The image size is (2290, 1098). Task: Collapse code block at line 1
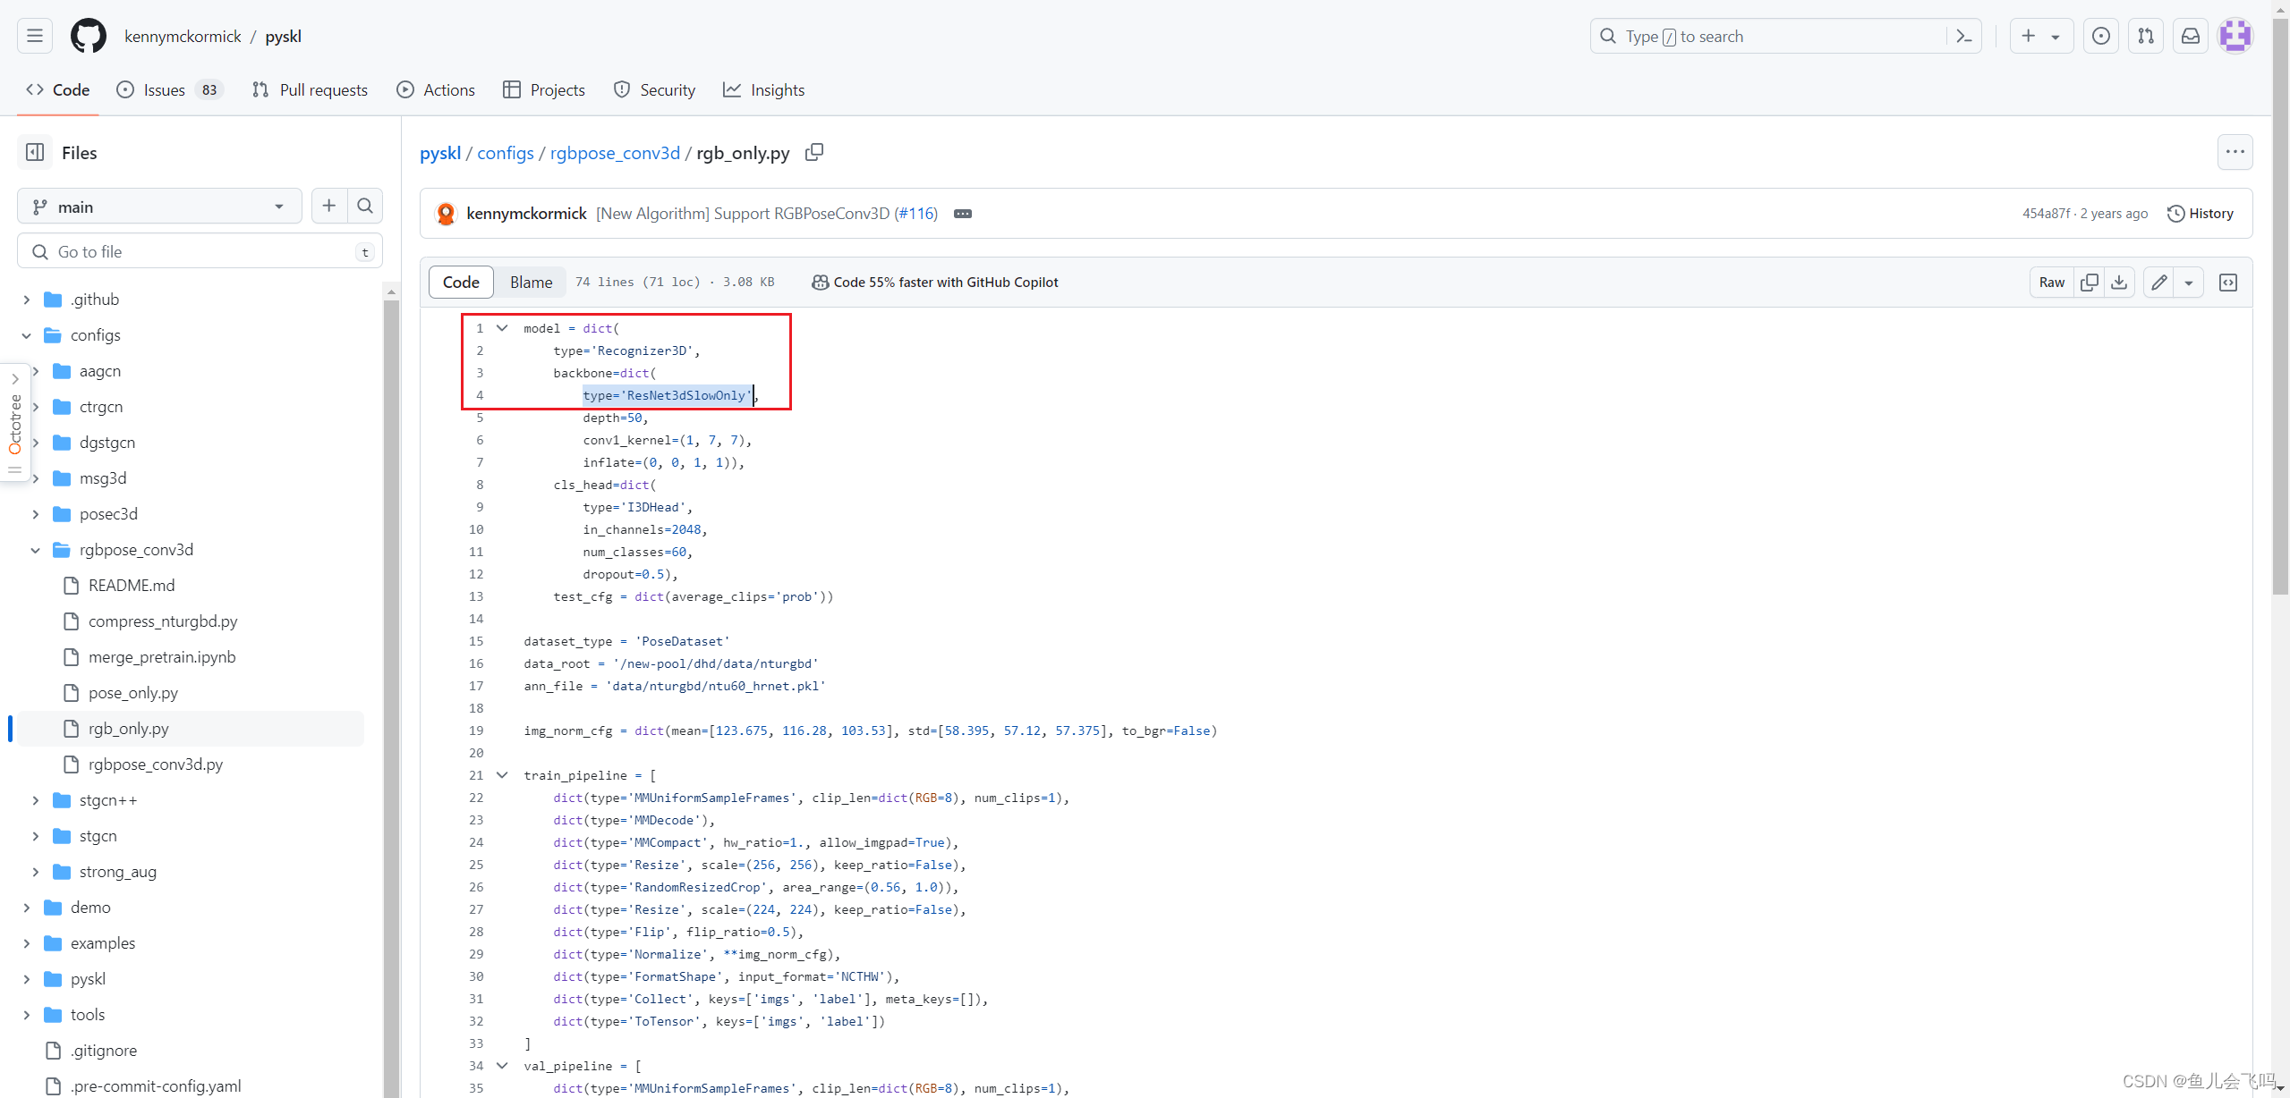[502, 328]
